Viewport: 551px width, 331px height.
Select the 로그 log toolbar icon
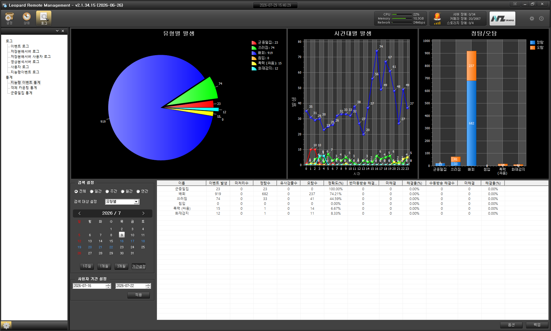click(x=44, y=18)
